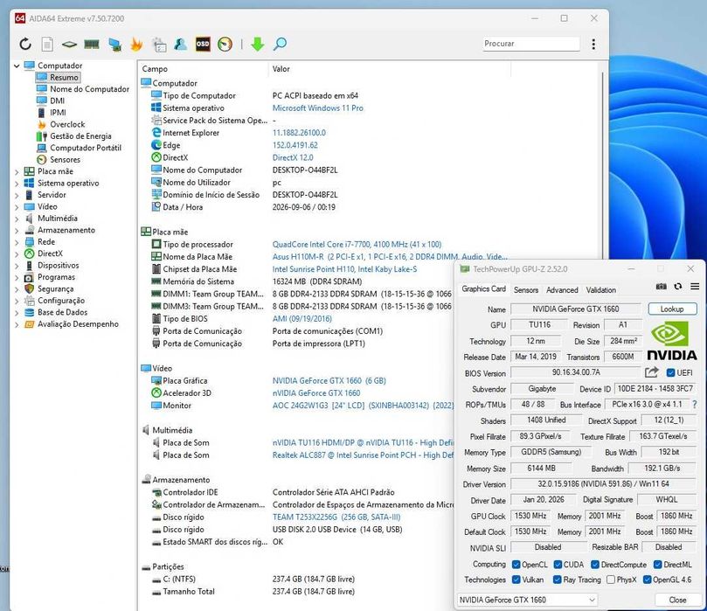707x611 pixels.
Task: Toggle the CUDA checkbox
Action: coord(558,565)
